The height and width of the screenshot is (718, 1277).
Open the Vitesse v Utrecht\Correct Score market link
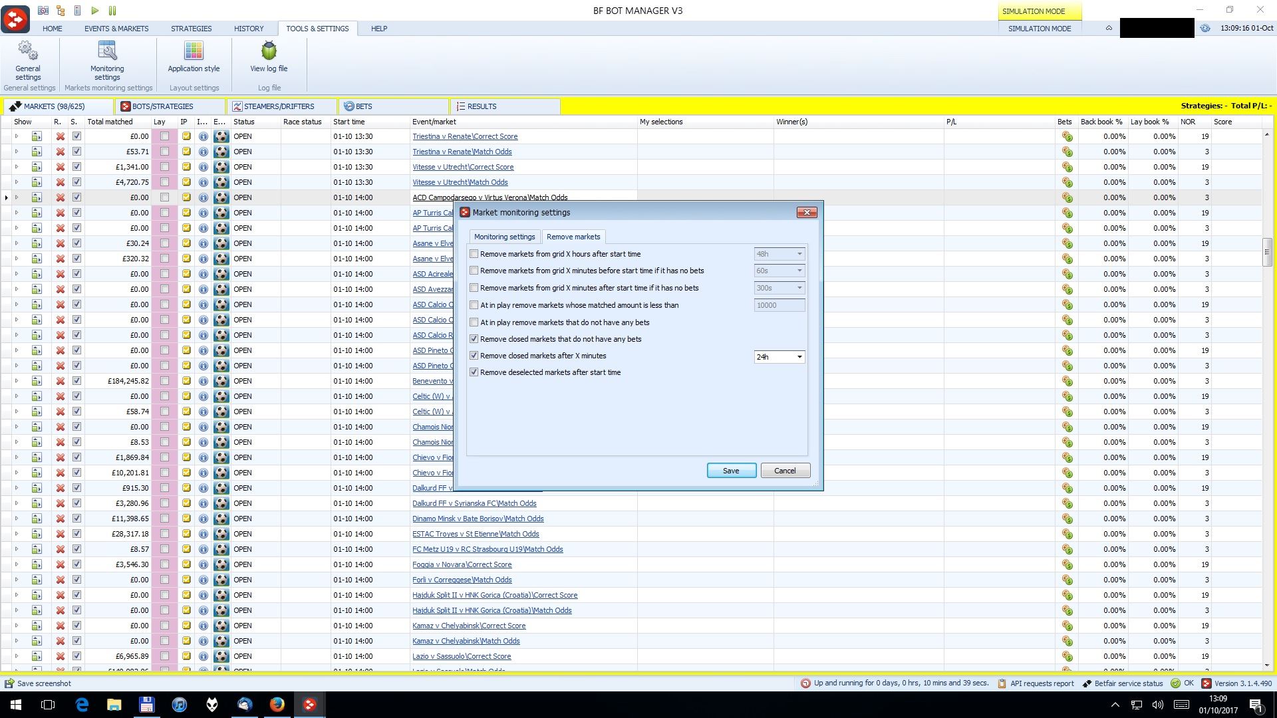pos(463,167)
